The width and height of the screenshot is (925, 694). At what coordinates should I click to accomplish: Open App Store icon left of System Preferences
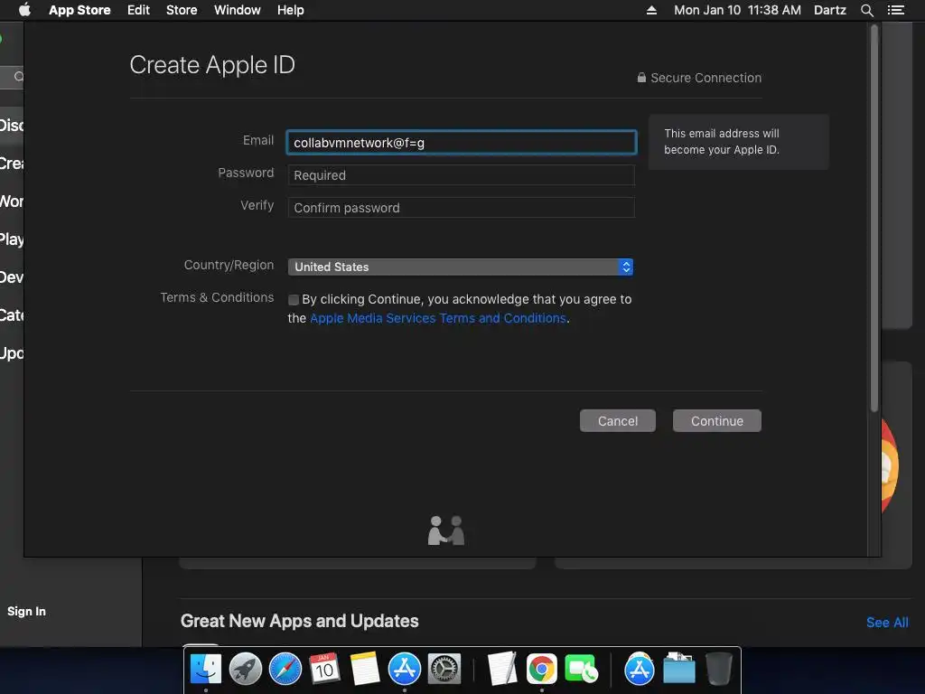[404, 670]
